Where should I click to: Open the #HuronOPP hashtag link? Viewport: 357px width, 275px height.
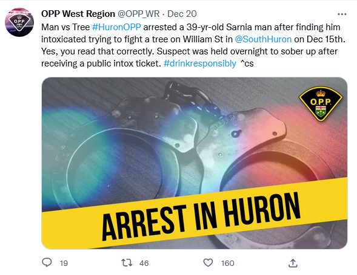pyautogui.click(x=116, y=27)
